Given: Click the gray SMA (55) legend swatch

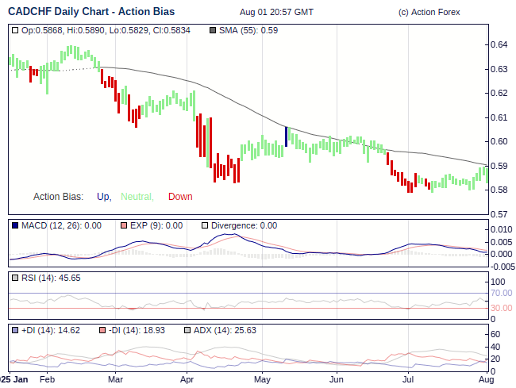Looking at the screenshot, I should 212,30.
